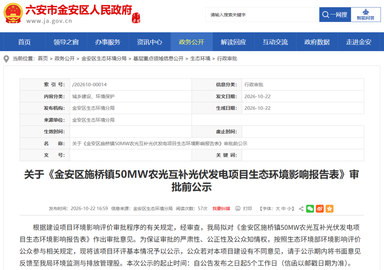Set font size to 小
The height and width of the screenshot is (270, 384).
pyautogui.click(x=289, y=209)
